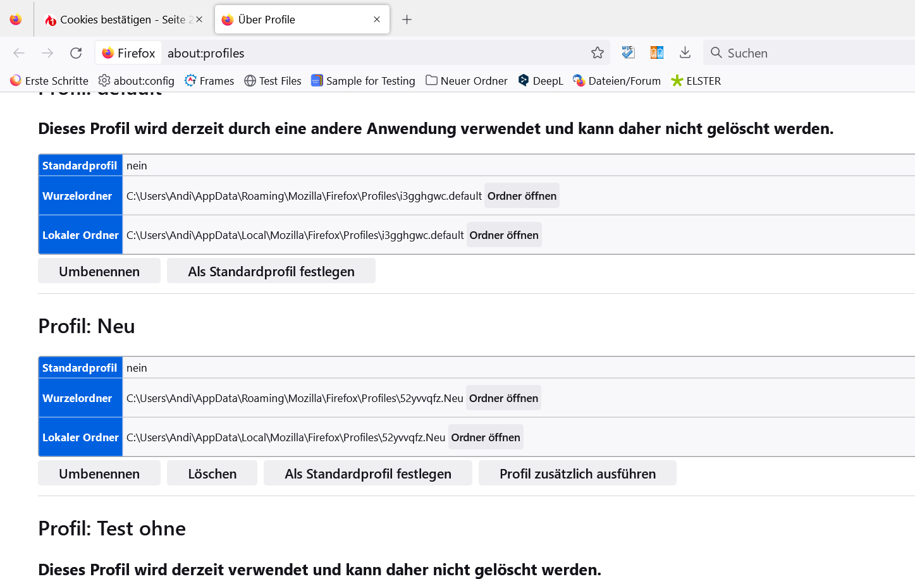Screen dimensions: 915x579
Task: Reload the current page
Action: coord(76,53)
